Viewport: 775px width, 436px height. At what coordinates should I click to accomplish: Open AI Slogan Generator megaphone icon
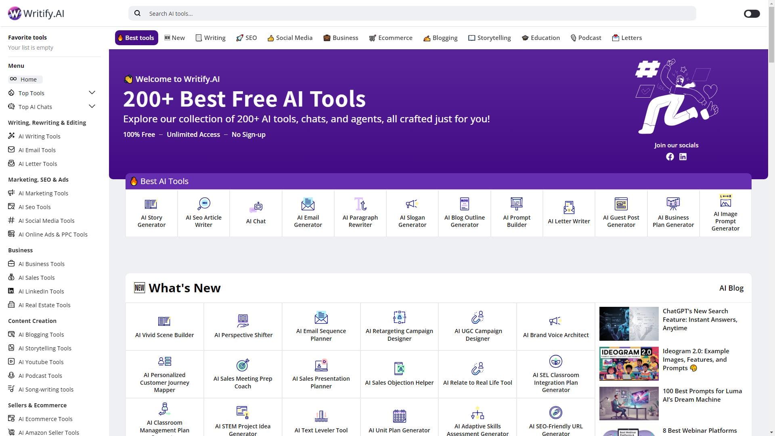point(412,204)
